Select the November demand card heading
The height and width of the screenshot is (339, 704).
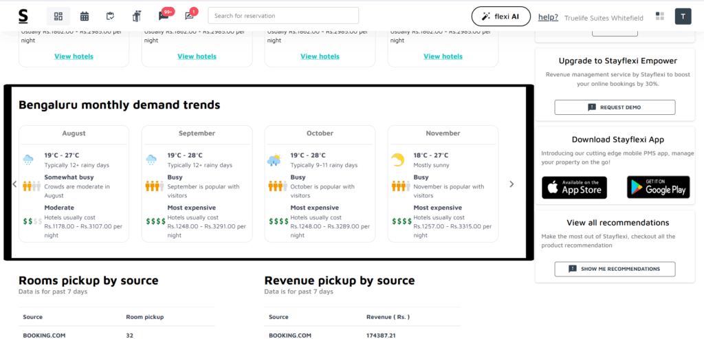pyautogui.click(x=443, y=133)
